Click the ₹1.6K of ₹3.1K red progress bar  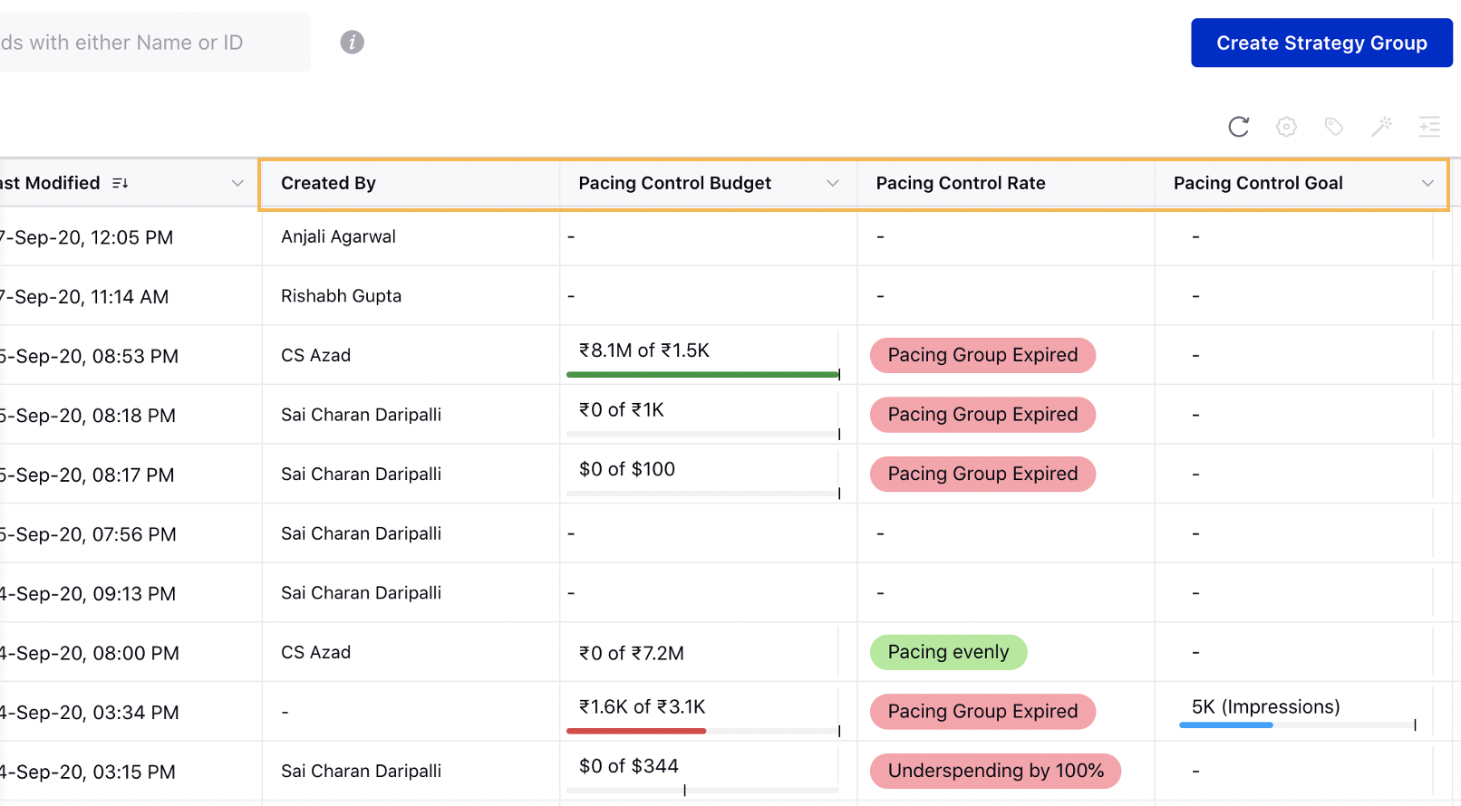coord(636,731)
